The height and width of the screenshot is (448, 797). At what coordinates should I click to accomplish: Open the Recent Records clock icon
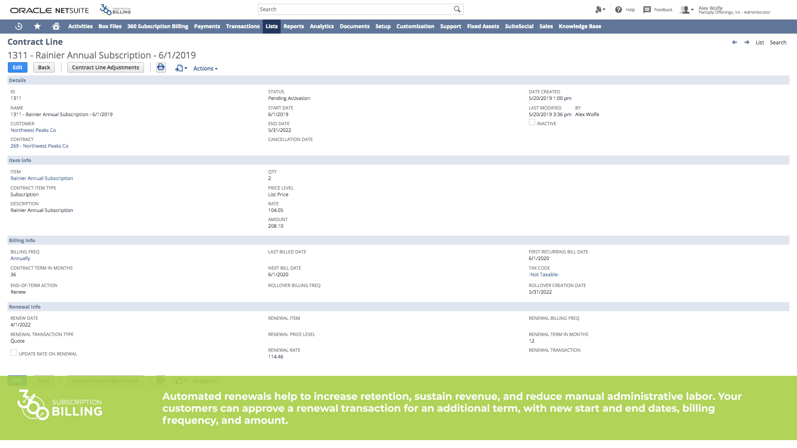coord(19,26)
